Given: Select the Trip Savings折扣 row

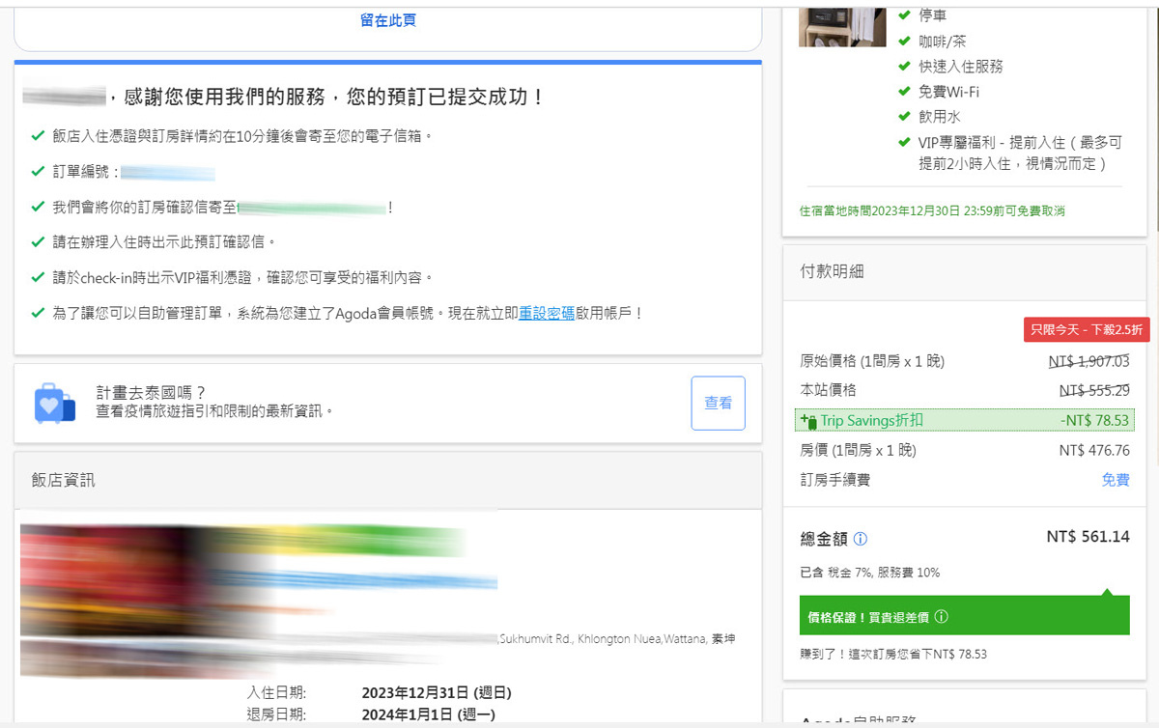Looking at the screenshot, I should click(964, 420).
